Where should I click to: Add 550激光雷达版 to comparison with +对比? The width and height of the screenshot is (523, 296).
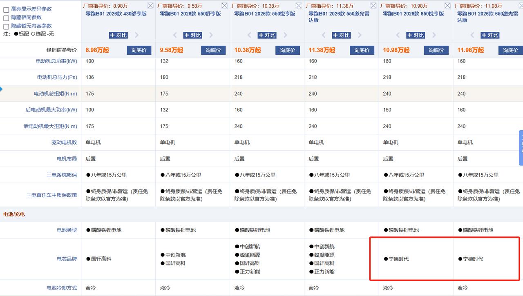[x=341, y=35]
